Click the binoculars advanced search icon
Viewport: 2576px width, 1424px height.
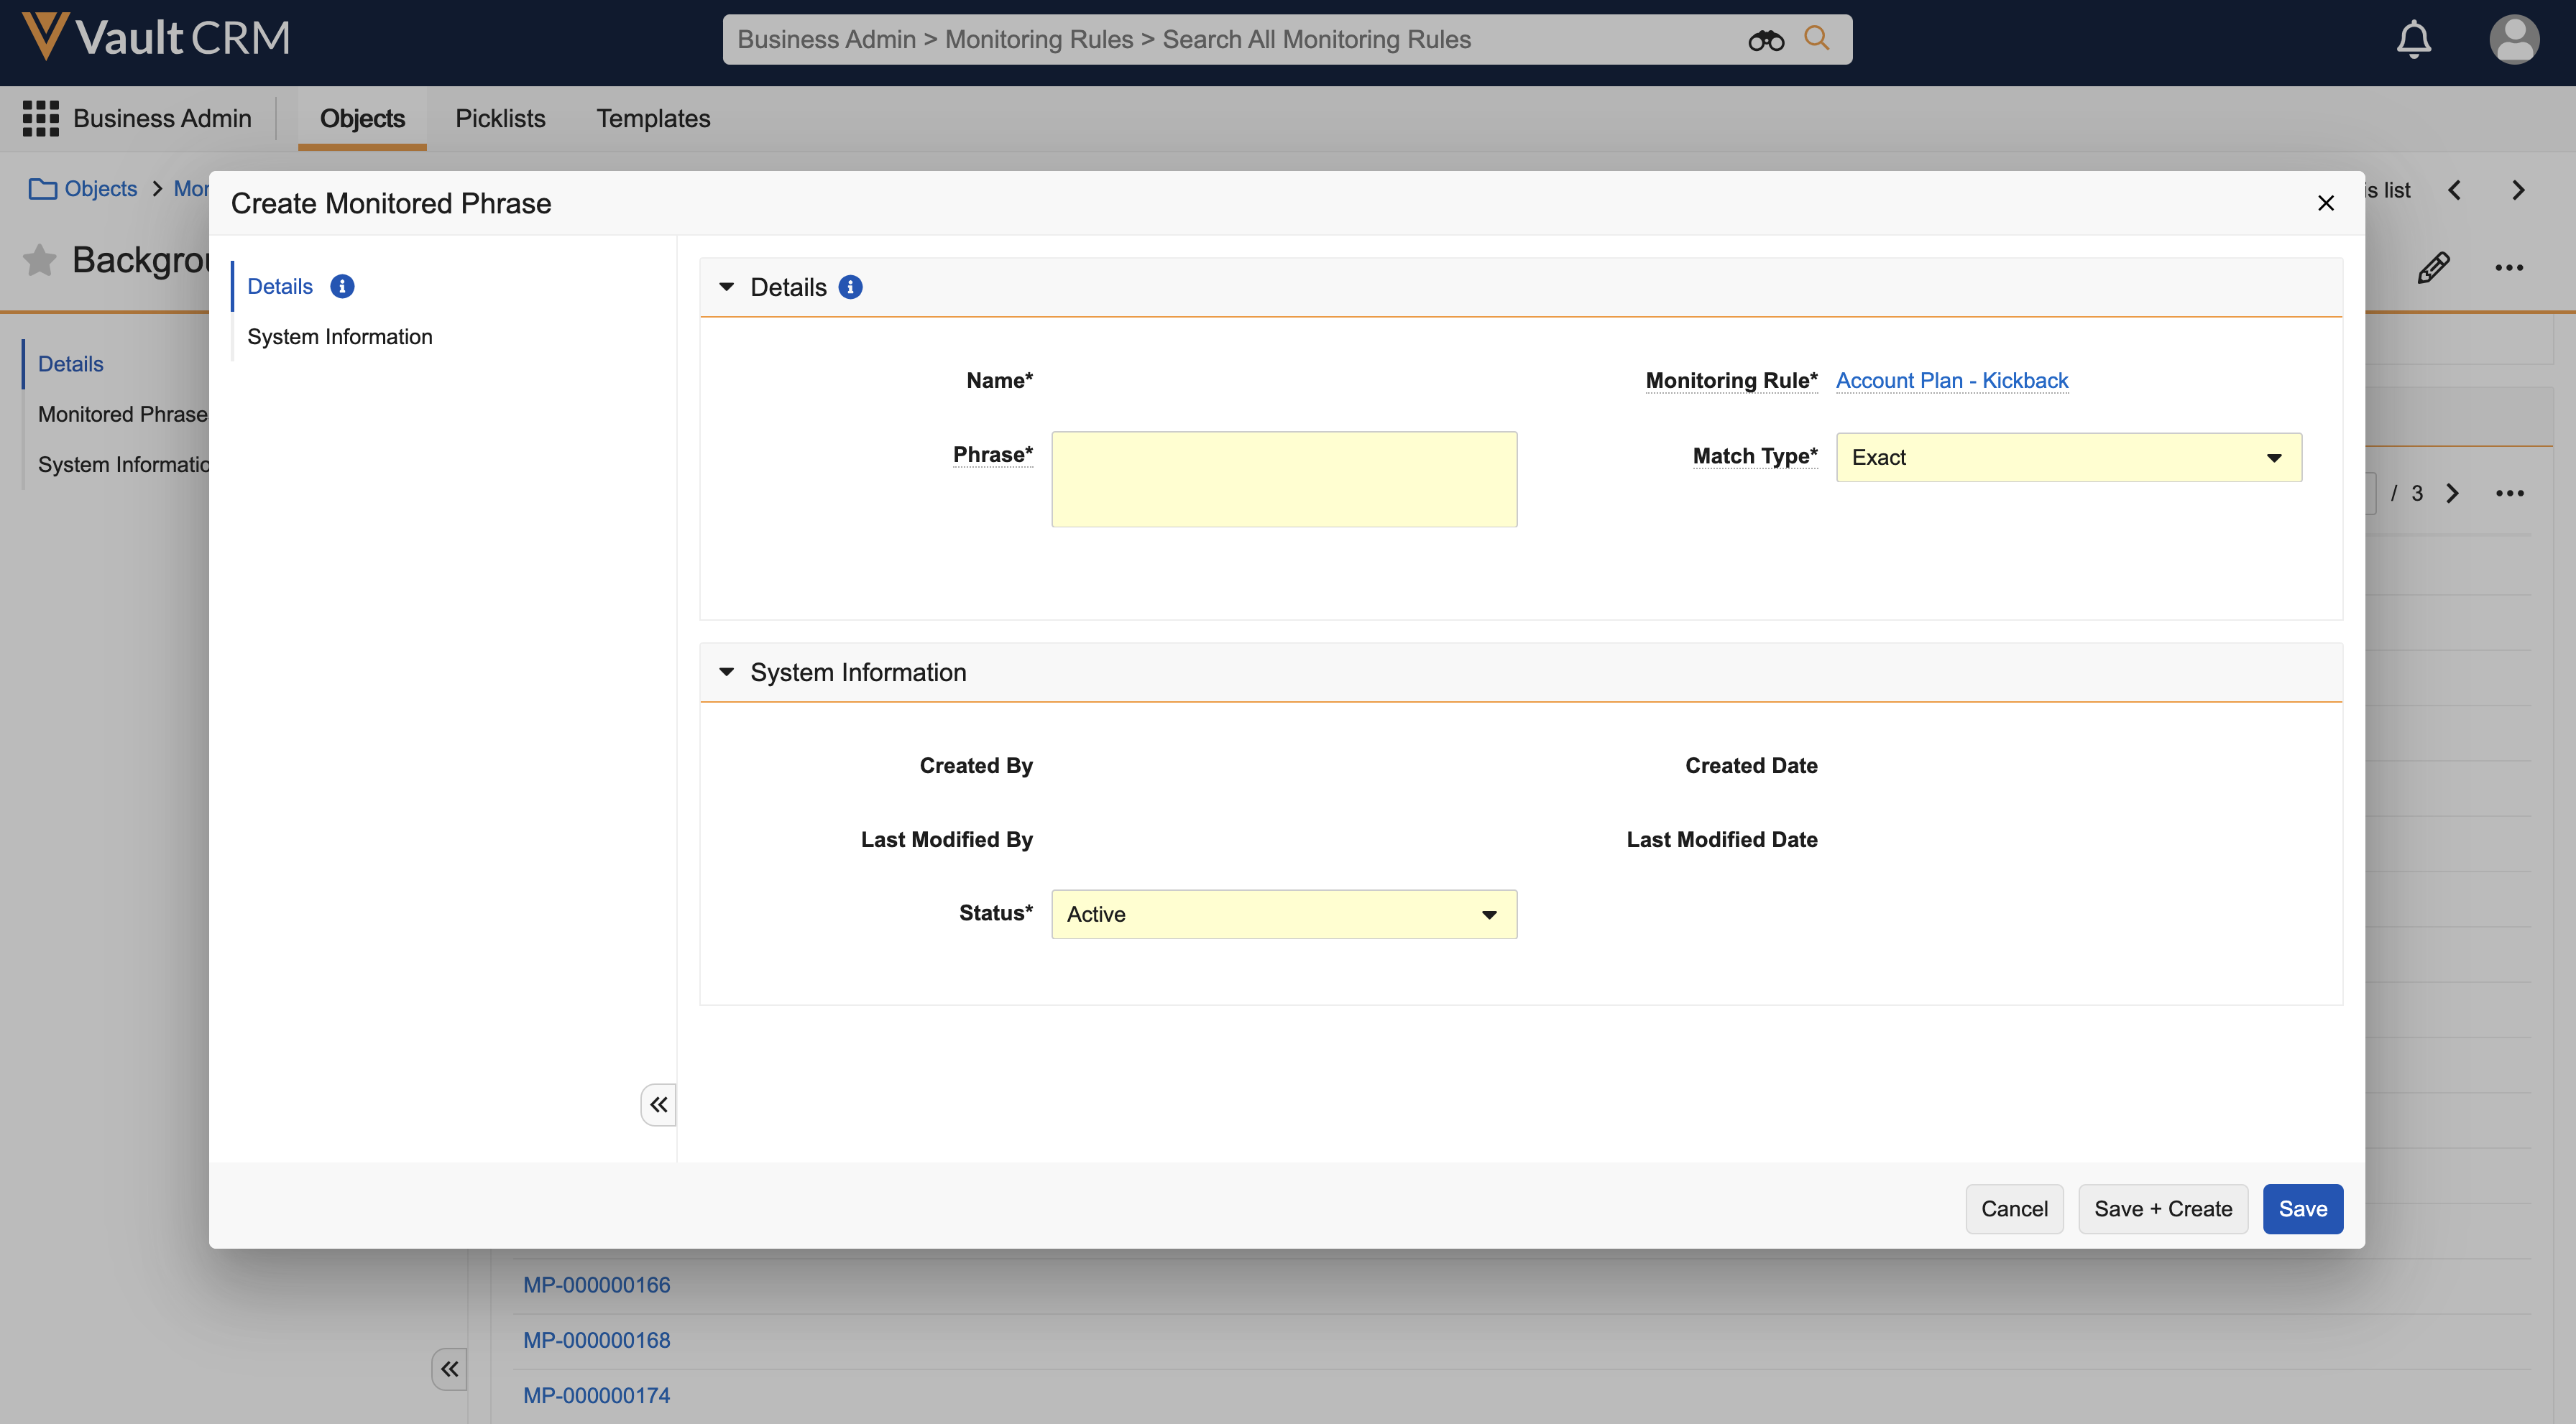click(1765, 40)
